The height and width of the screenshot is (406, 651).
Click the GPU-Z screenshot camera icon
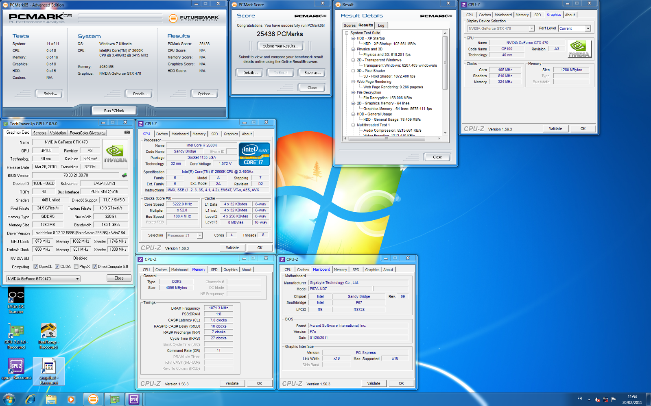[x=127, y=132]
